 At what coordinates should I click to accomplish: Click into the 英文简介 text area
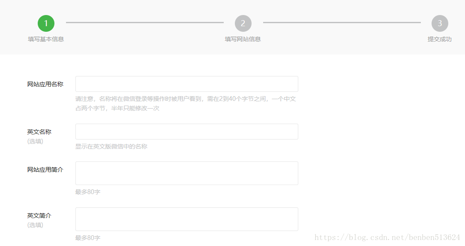(187, 219)
